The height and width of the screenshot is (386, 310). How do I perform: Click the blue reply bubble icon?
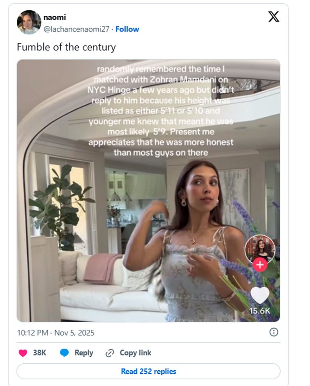click(x=64, y=353)
